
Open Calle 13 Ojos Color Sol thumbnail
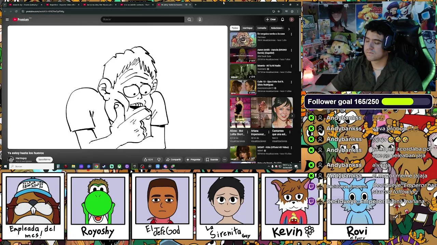pos(243,87)
